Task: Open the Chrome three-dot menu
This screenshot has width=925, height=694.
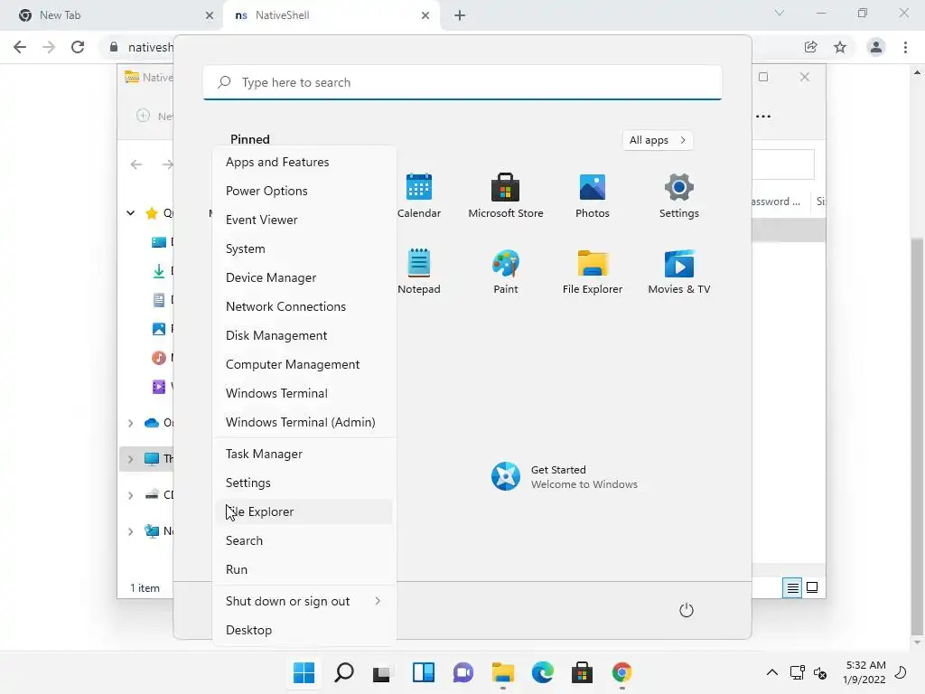Action: (905, 47)
